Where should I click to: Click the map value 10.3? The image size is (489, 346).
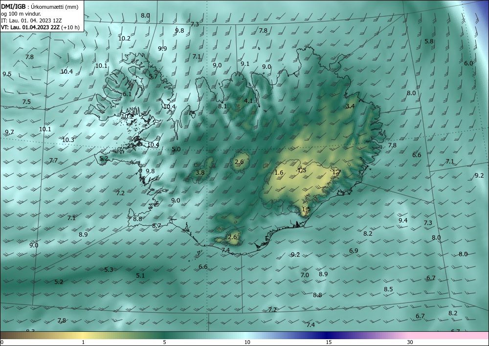pyautogui.click(x=68, y=140)
